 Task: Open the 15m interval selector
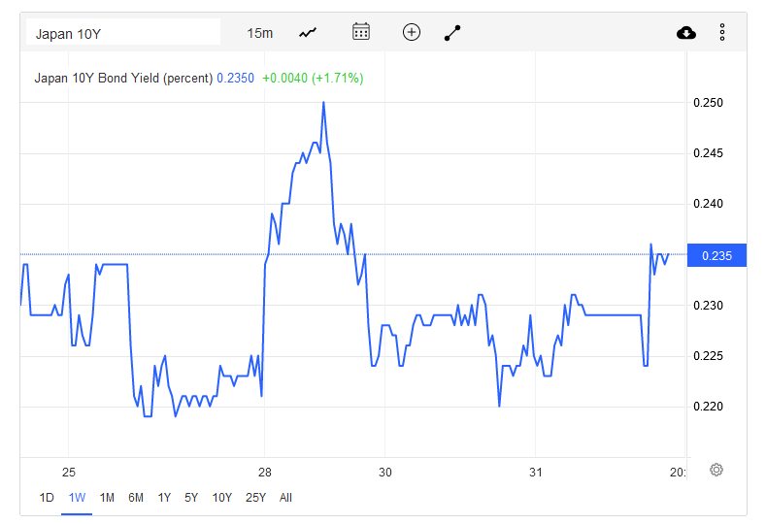point(260,33)
